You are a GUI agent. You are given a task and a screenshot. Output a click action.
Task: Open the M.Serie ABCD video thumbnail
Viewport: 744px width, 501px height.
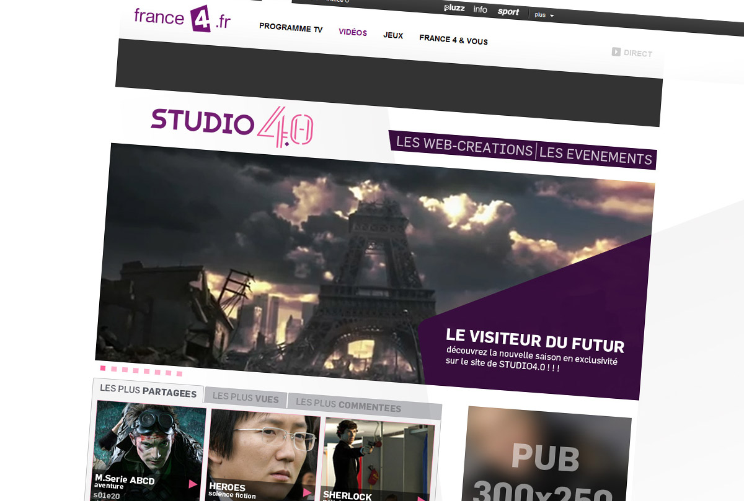[150, 452]
